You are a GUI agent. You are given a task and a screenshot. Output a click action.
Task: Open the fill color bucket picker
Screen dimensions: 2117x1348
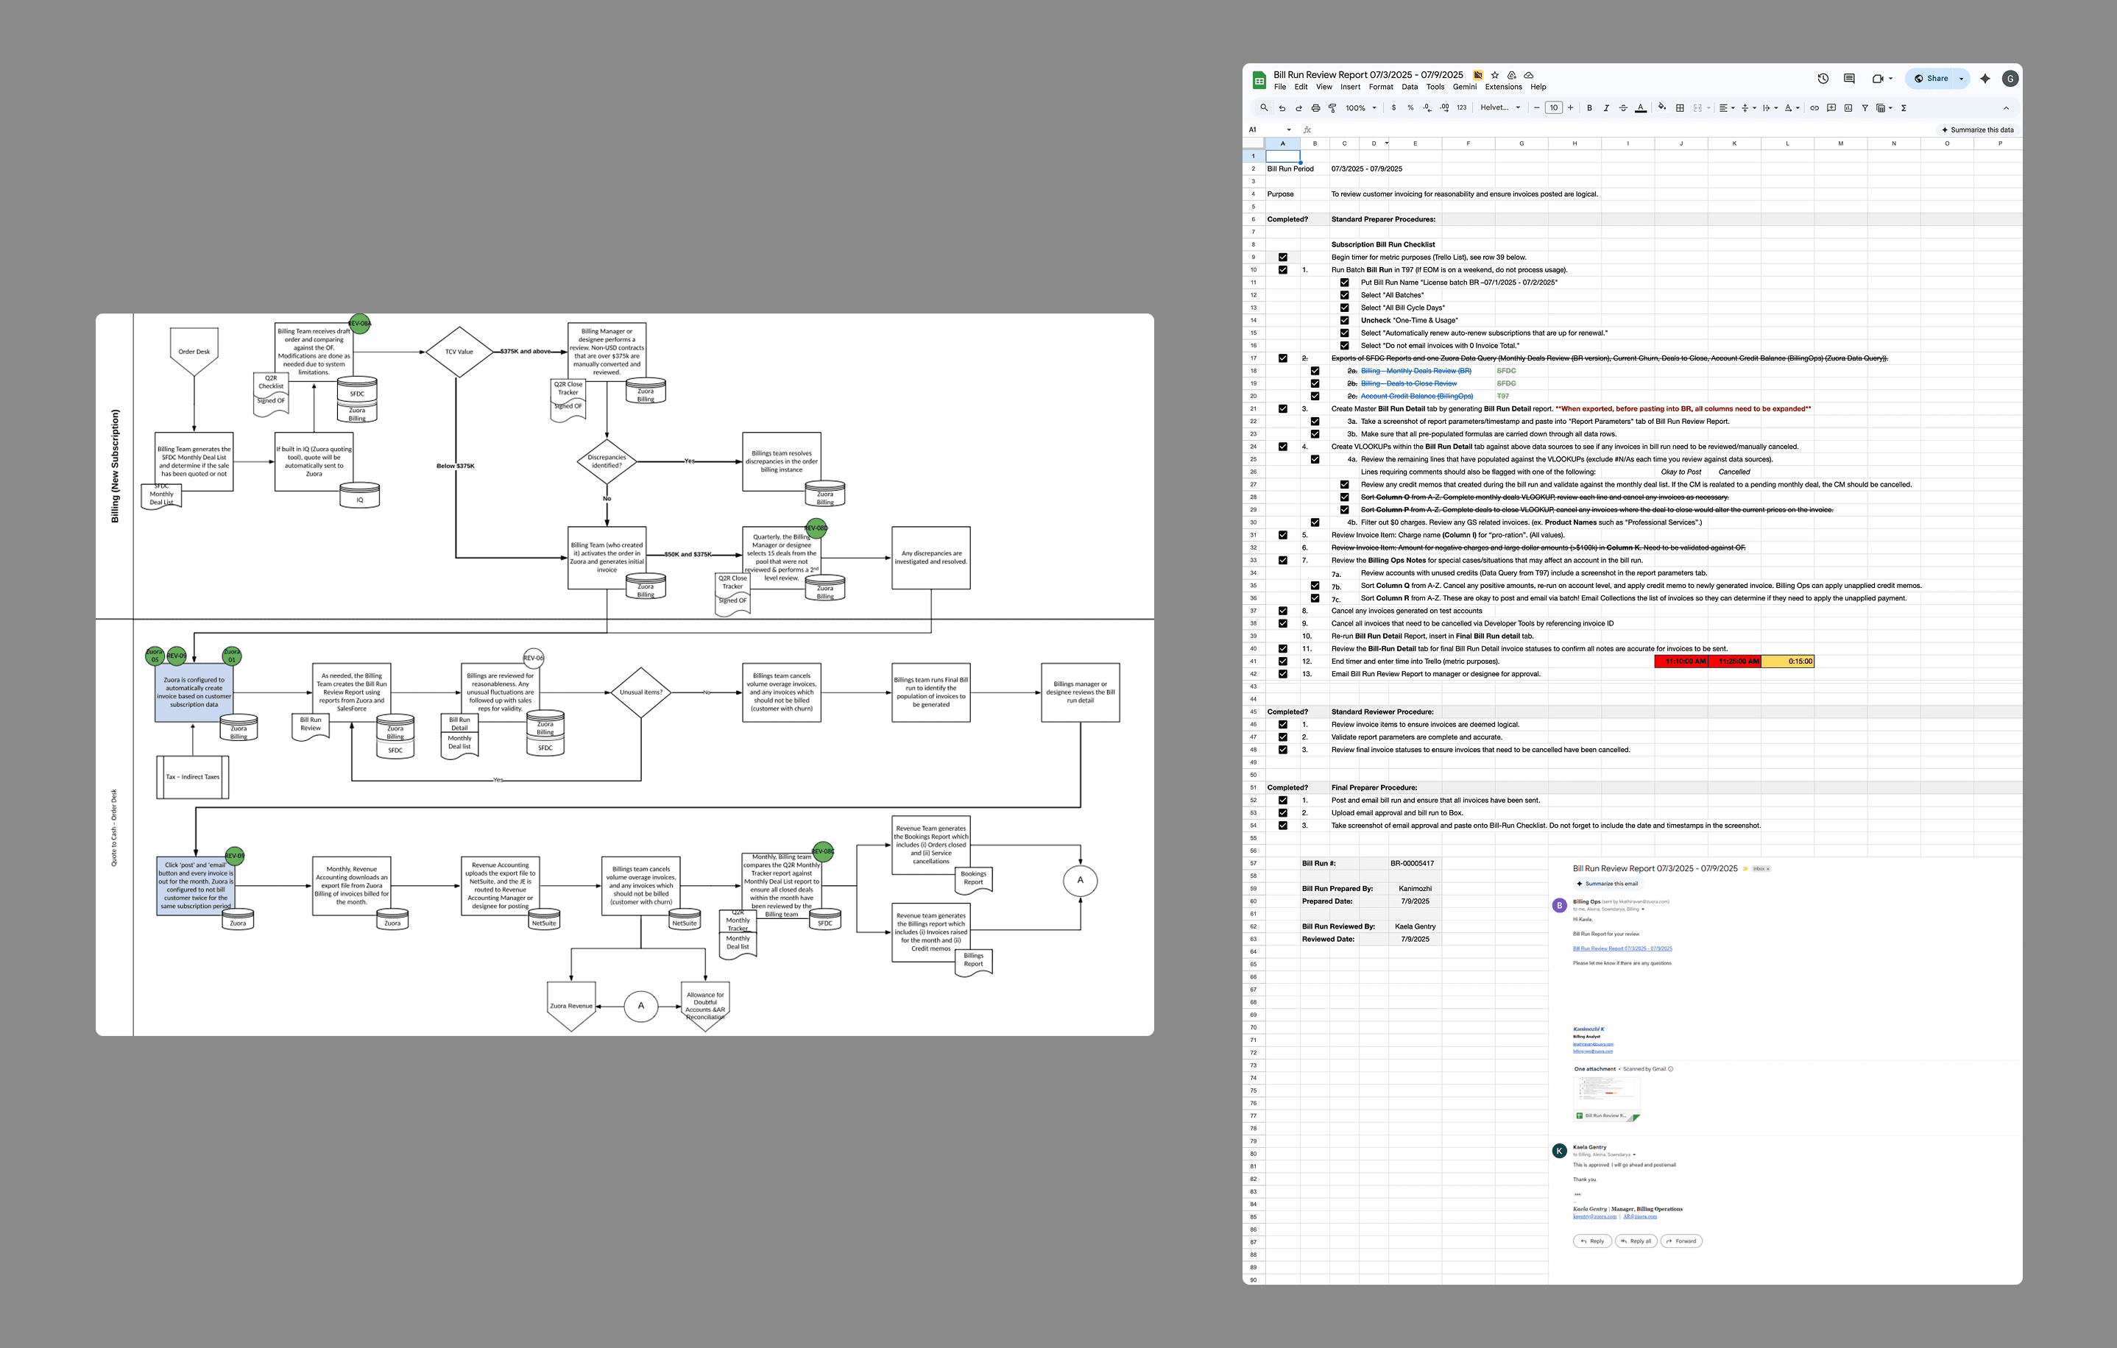1661,107
